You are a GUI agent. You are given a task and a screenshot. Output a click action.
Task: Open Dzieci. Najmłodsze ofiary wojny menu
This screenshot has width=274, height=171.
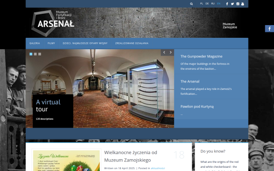click(85, 43)
